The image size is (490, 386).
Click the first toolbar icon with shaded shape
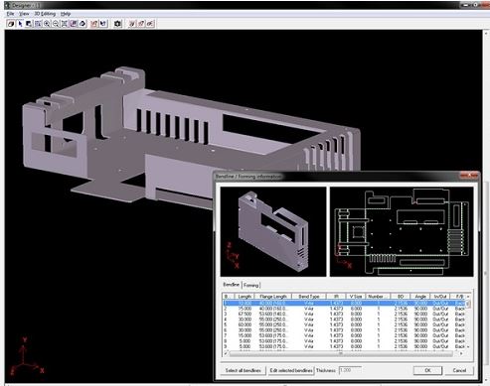pyautogui.click(x=11, y=24)
